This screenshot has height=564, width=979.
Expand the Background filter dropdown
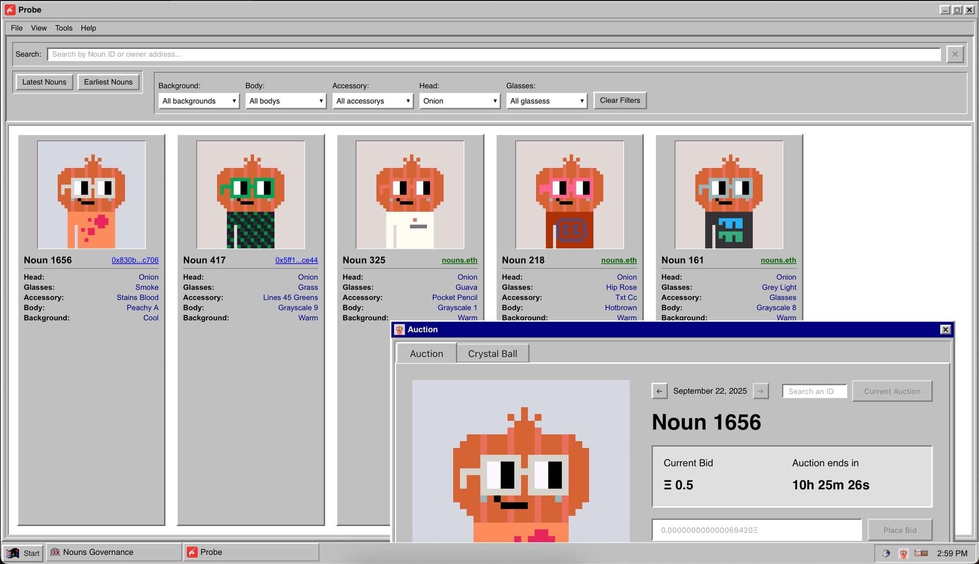pyautogui.click(x=199, y=101)
